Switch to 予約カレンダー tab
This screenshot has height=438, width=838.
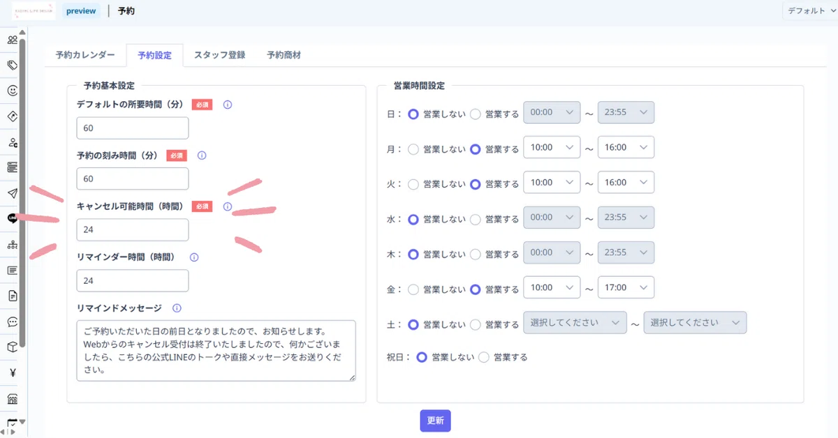point(84,55)
